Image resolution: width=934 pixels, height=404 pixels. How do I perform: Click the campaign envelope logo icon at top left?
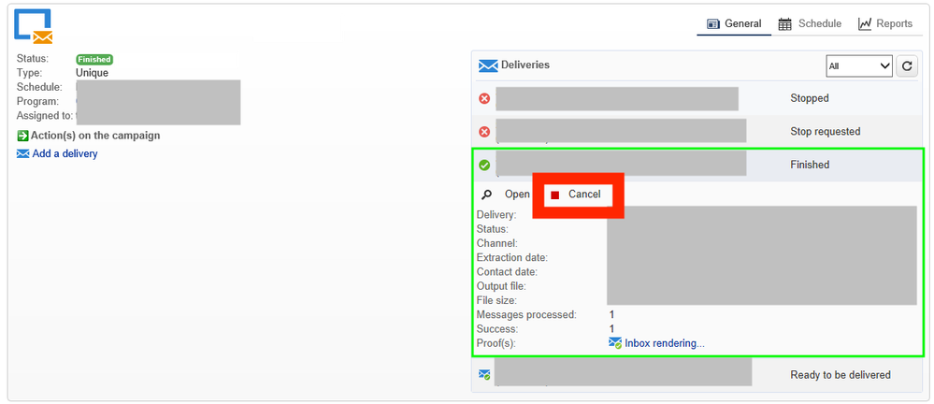pyautogui.click(x=33, y=27)
